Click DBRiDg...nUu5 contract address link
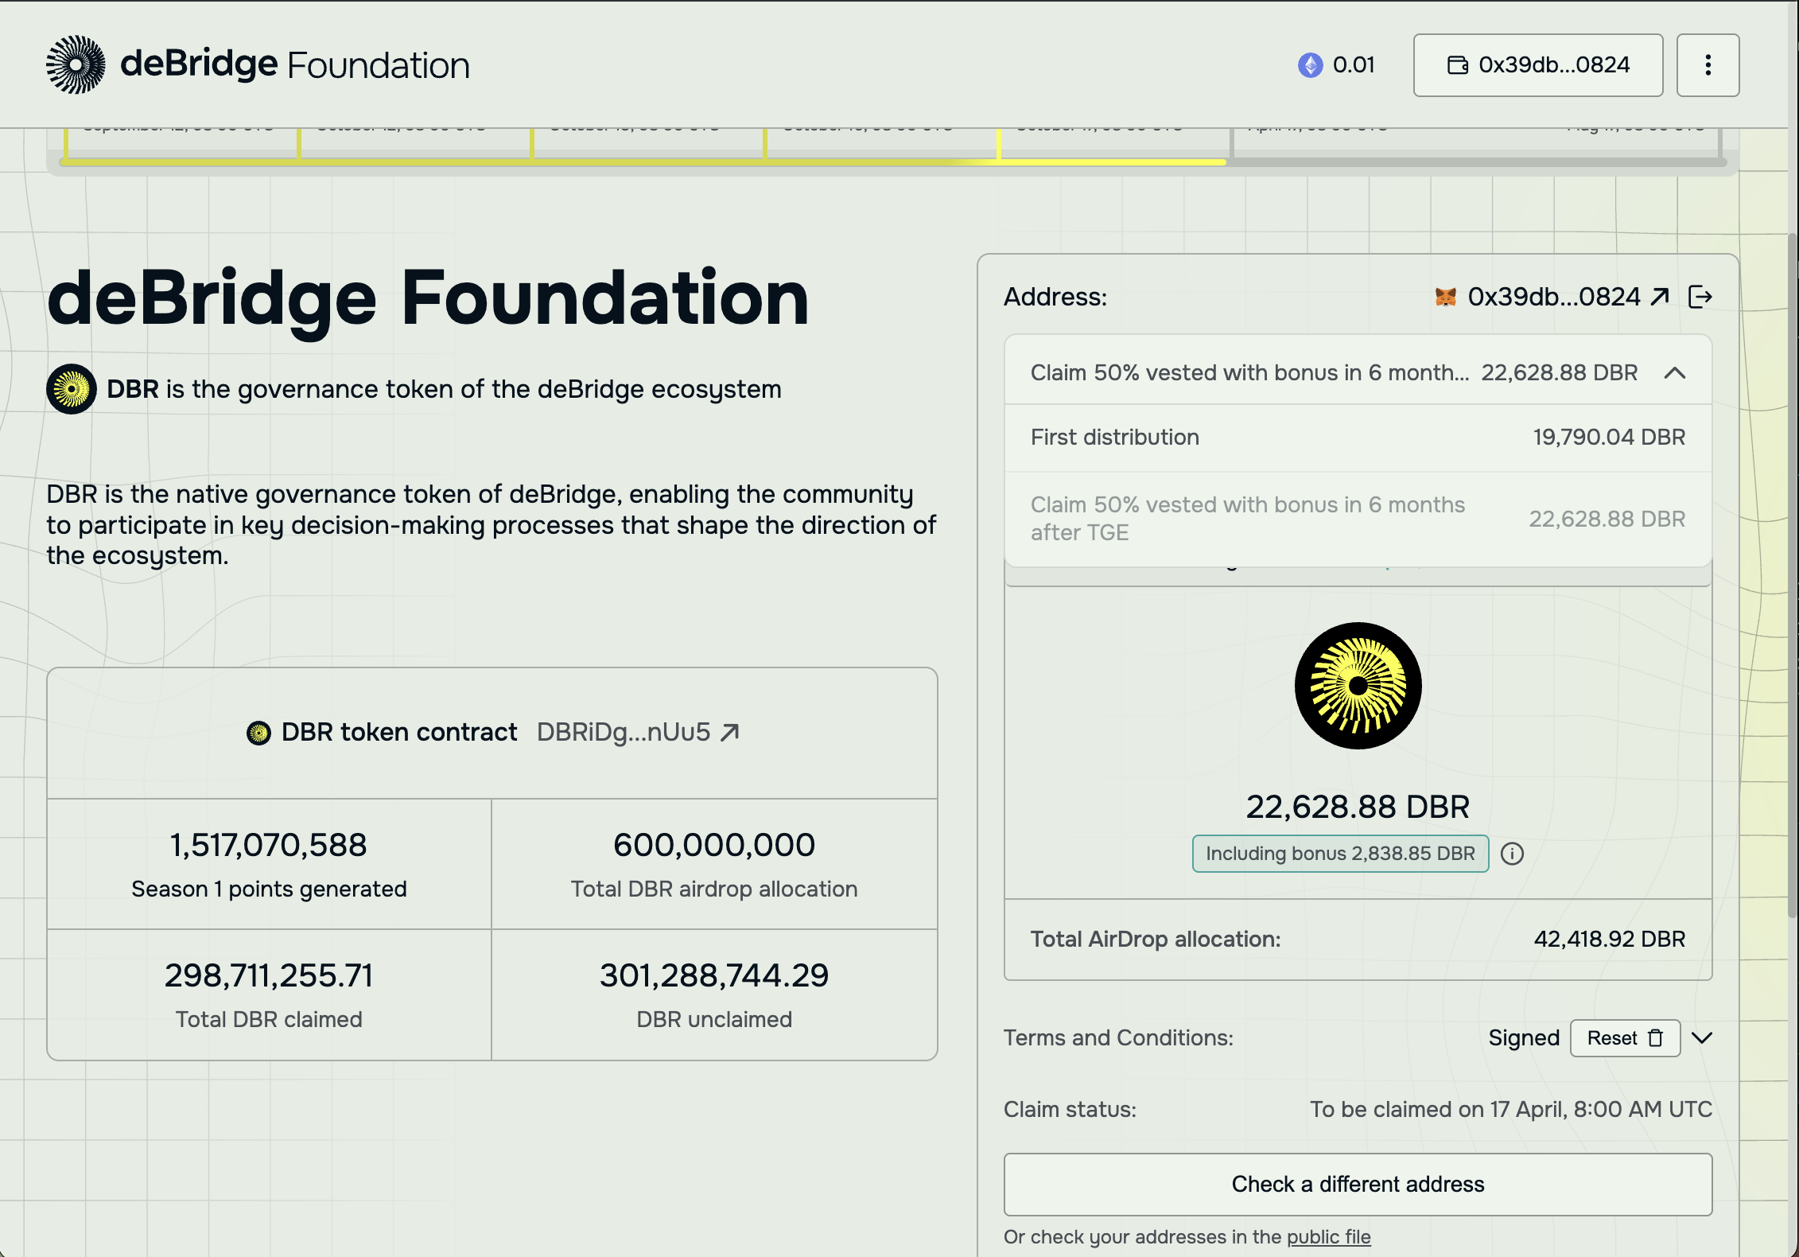 point(624,732)
